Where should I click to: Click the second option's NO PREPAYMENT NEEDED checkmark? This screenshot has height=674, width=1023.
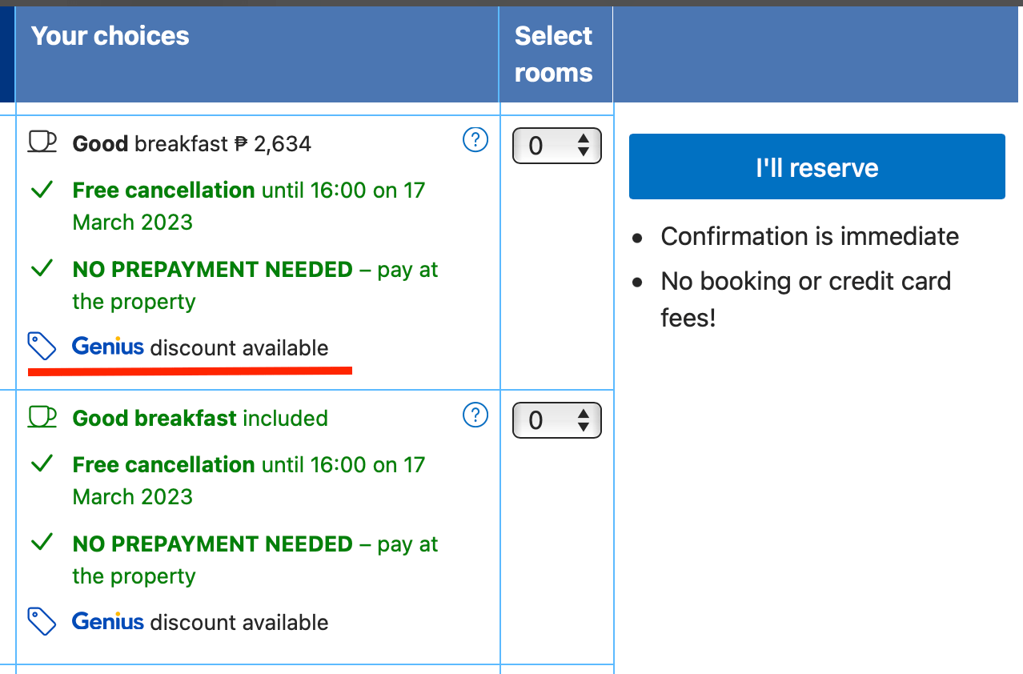pyautogui.click(x=42, y=544)
